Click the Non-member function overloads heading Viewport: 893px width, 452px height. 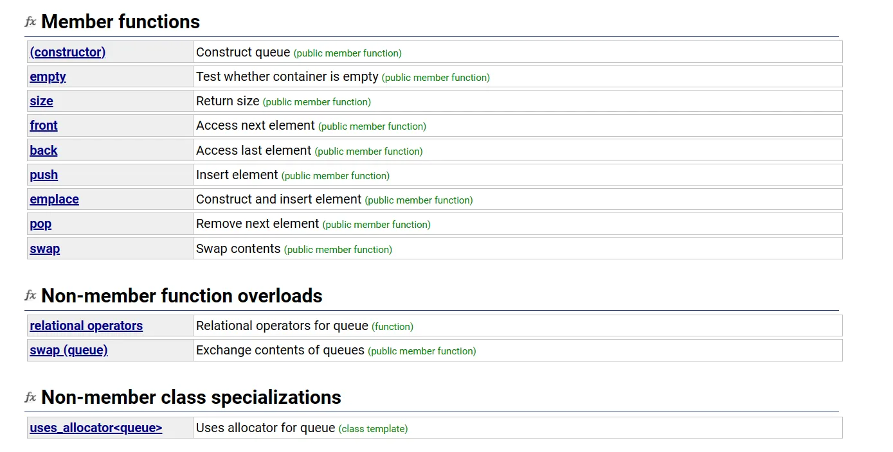click(181, 295)
